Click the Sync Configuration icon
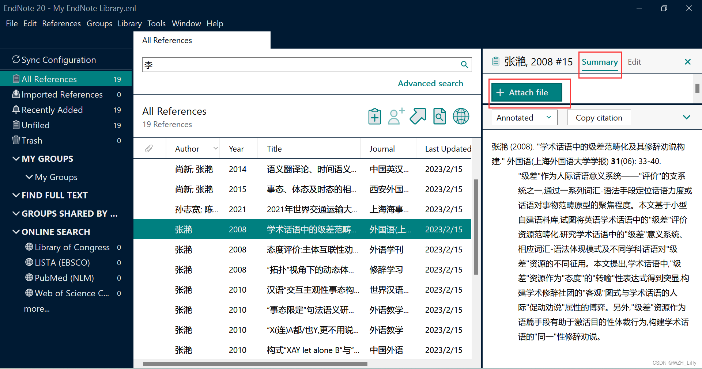The width and height of the screenshot is (702, 369). click(16, 60)
